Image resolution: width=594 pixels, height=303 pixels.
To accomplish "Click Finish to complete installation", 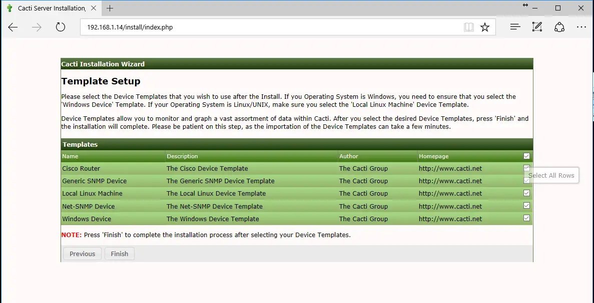I will (119, 254).
